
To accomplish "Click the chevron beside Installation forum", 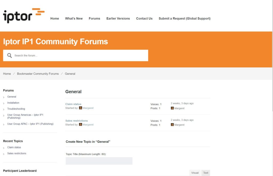I will click(x=4, y=103).
